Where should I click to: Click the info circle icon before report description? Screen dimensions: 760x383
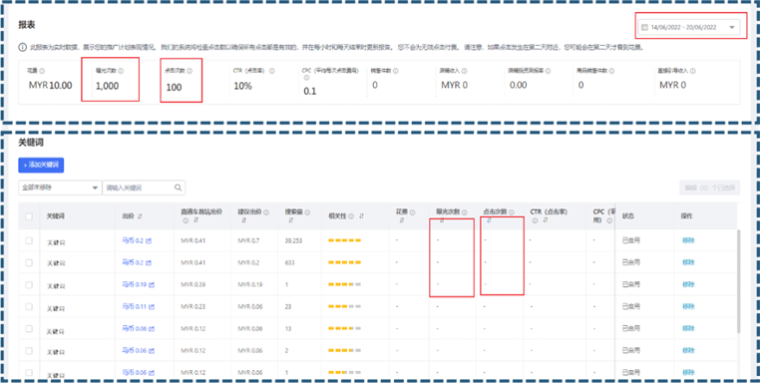point(22,48)
